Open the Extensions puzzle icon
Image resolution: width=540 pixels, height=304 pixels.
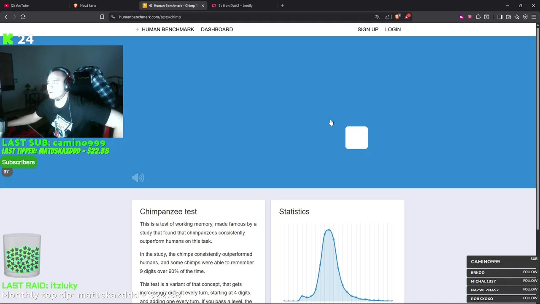coord(478,17)
